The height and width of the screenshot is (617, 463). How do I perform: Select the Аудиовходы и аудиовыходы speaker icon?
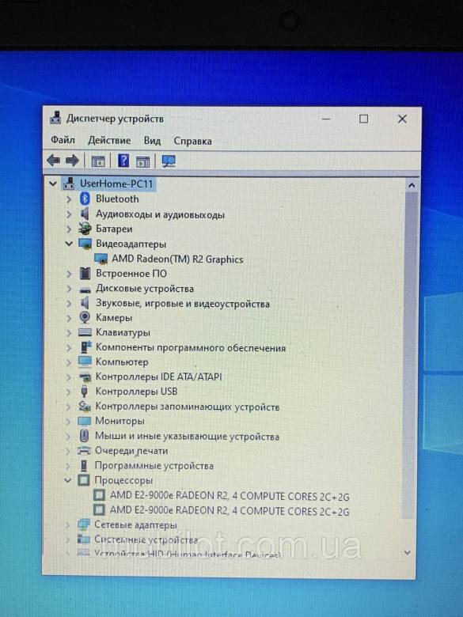[84, 214]
